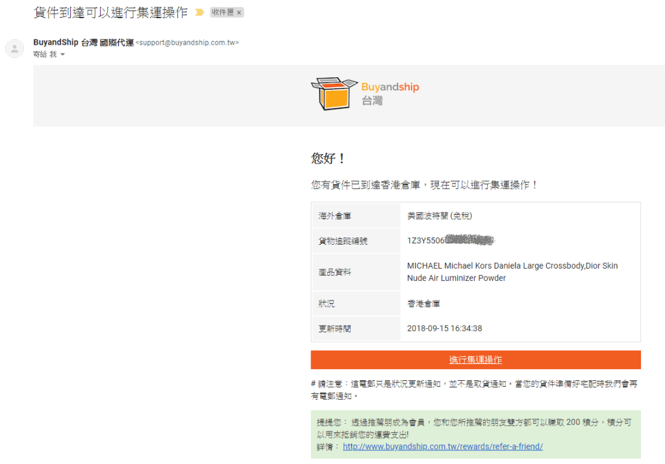665x464 pixels.
Task: Click the email subject 貨件到達可以進行集運操作
Action: (110, 12)
